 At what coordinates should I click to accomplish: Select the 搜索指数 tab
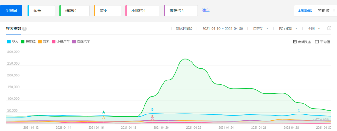(x=13, y=29)
